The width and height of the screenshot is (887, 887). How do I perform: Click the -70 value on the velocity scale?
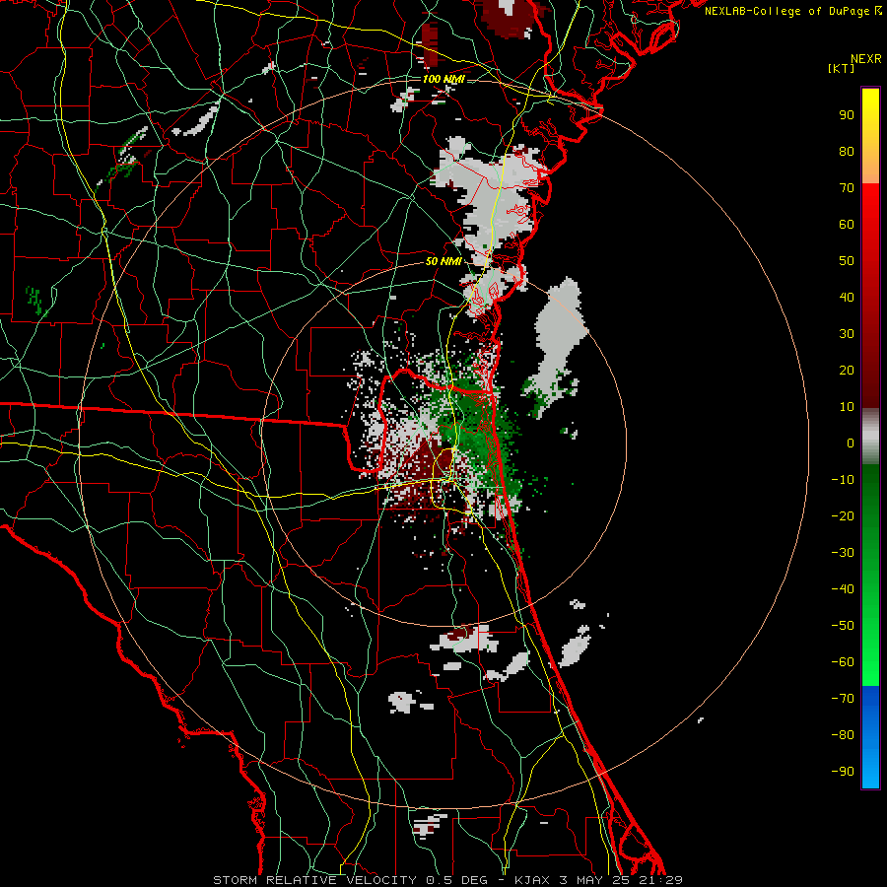(843, 699)
